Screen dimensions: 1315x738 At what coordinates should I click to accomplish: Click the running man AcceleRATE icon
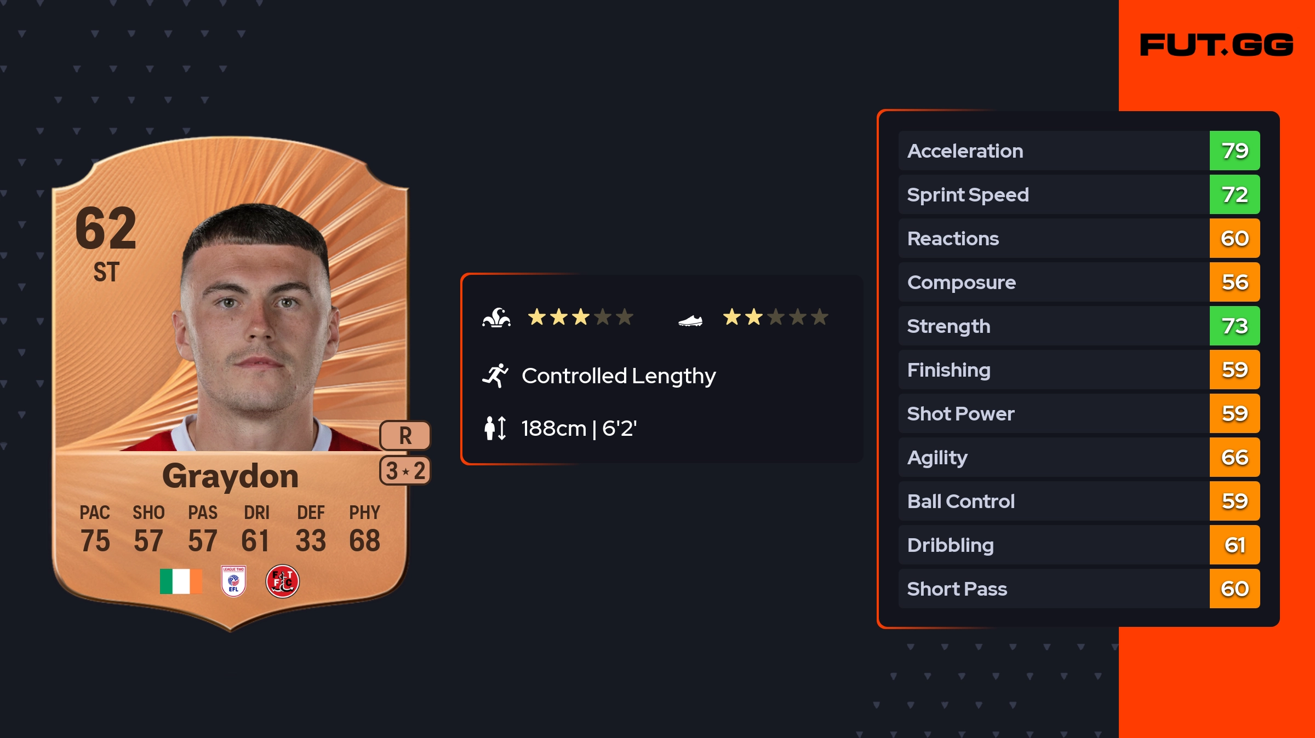495,376
